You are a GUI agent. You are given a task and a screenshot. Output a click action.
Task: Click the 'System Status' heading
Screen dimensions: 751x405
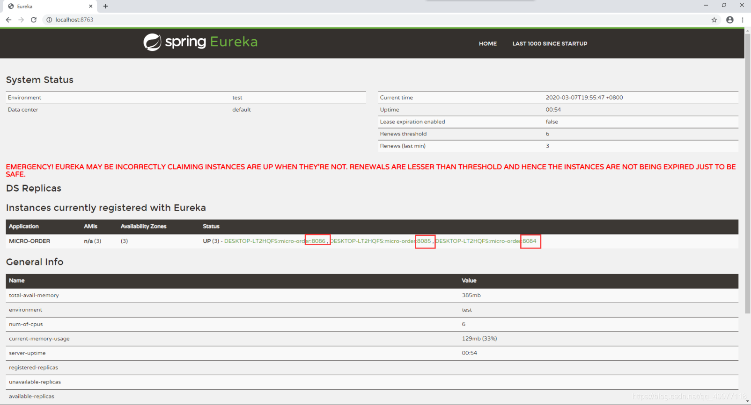40,80
